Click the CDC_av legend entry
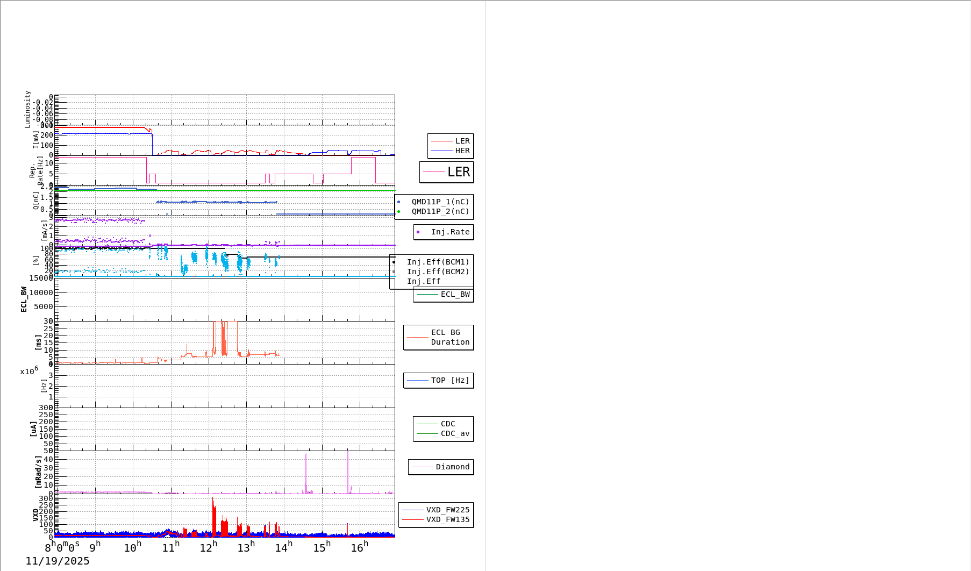The width and height of the screenshot is (971, 571). pos(454,434)
